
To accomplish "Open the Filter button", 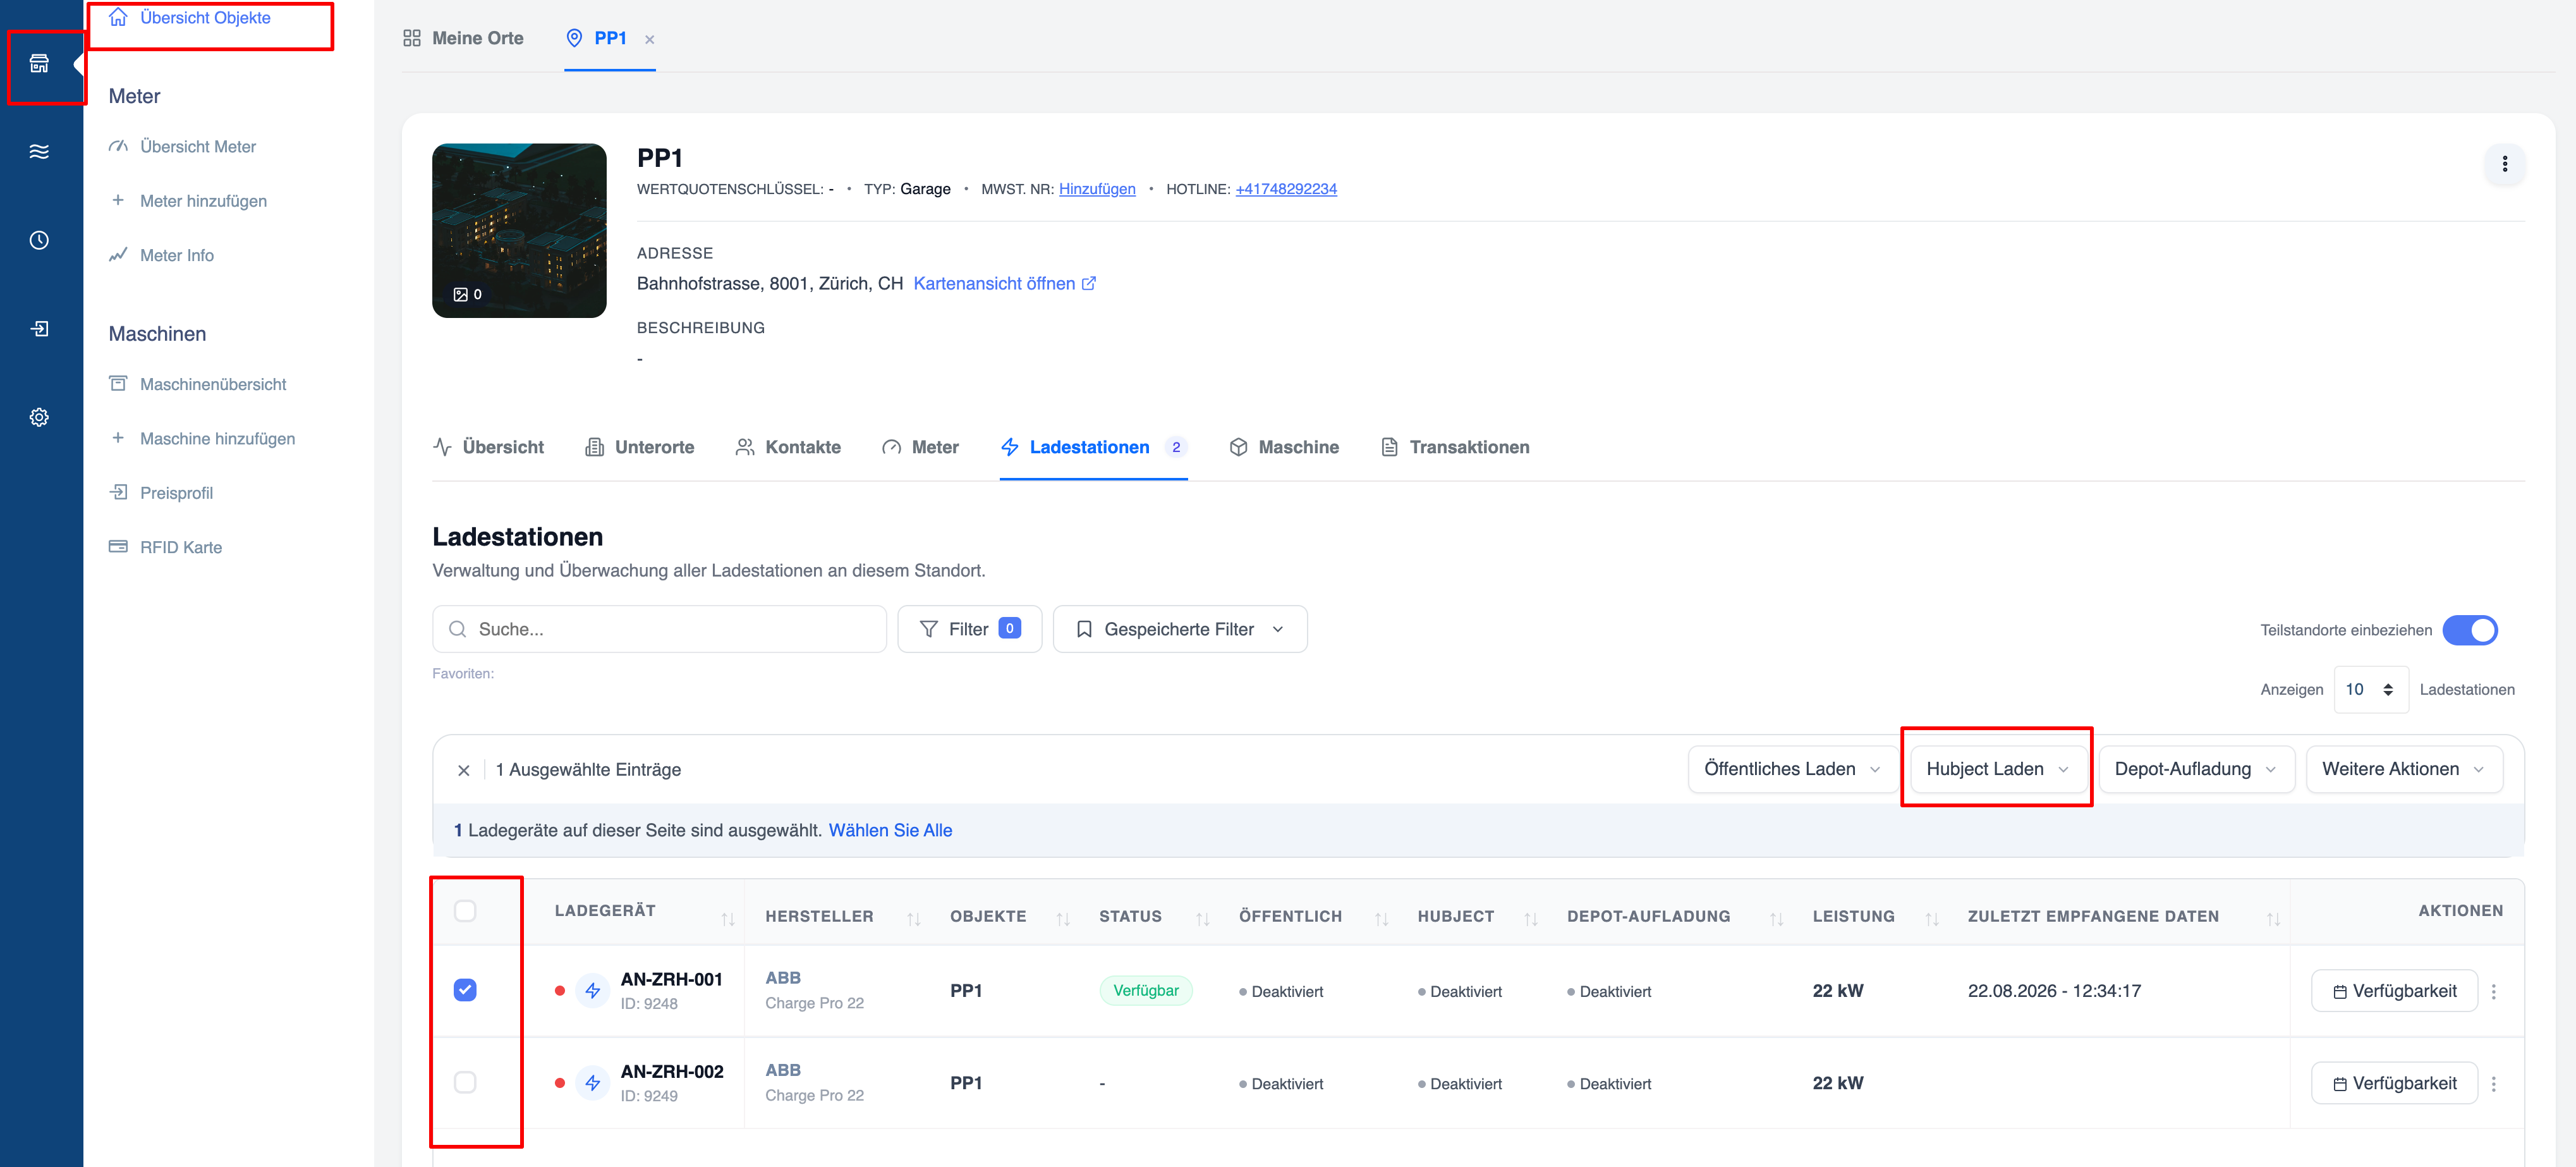I will [x=969, y=629].
